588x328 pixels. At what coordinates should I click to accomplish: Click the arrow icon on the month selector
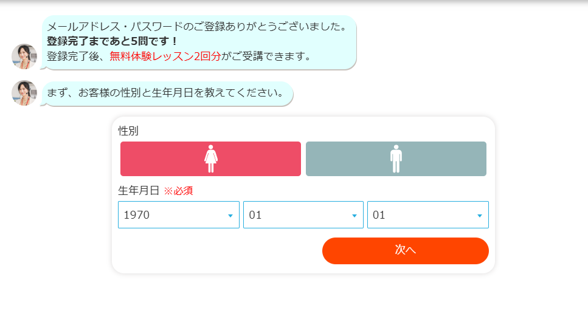[x=354, y=216]
